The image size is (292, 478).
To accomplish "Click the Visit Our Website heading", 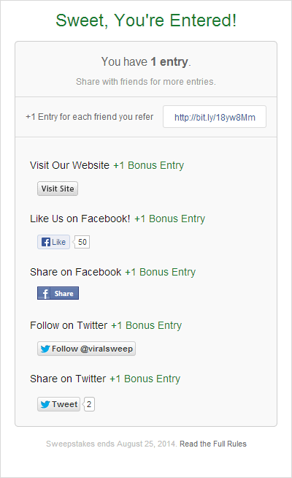I will pyautogui.click(x=69, y=165).
